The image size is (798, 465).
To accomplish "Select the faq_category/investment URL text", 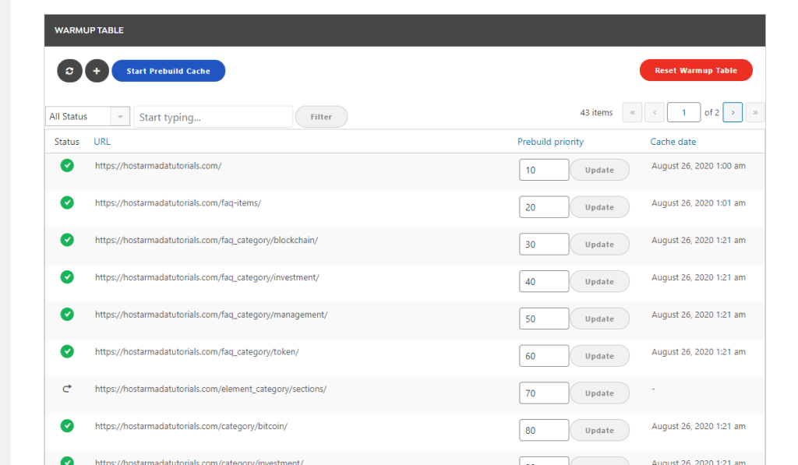I will coord(207,277).
